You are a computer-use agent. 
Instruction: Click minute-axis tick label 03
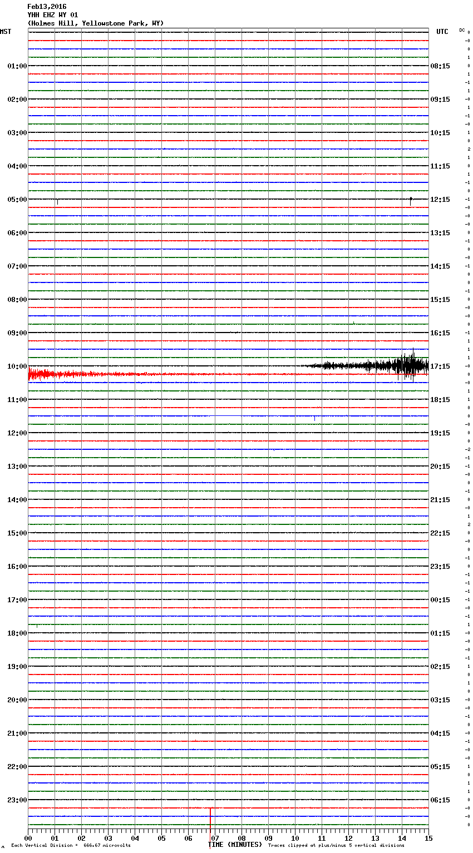click(x=108, y=838)
